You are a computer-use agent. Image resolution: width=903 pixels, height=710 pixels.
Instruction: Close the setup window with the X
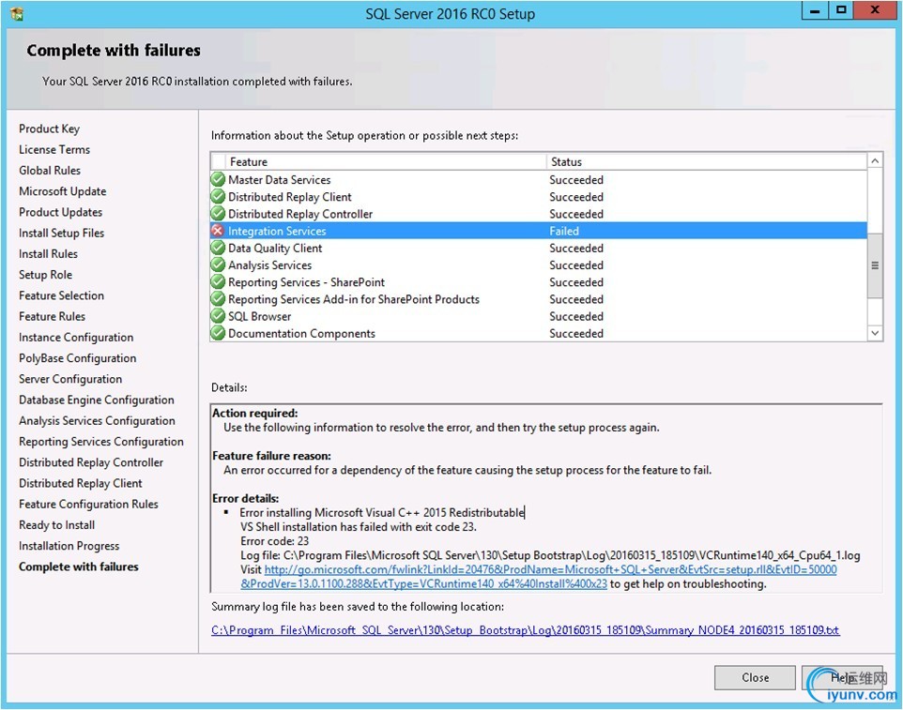pos(875,10)
